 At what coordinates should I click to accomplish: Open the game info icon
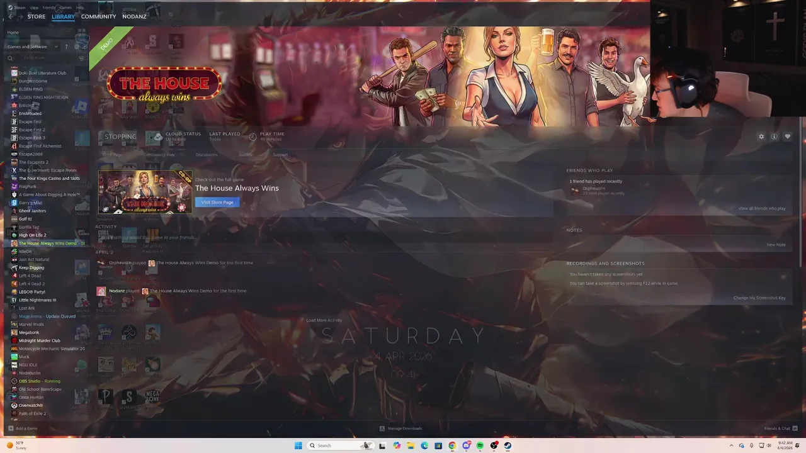(774, 137)
